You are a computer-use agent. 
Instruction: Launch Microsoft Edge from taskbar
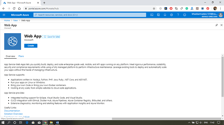click(x=27, y=122)
